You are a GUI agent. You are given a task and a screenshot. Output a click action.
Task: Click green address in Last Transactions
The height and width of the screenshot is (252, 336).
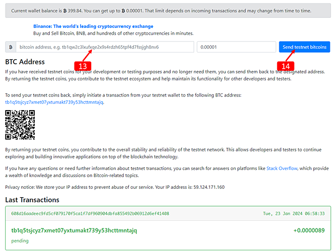tap(74, 230)
